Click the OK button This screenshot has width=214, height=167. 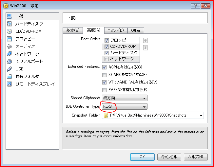coord(142,157)
